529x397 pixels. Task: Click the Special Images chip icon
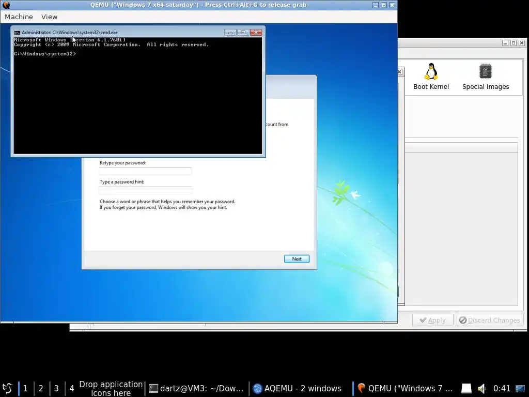[486, 71]
